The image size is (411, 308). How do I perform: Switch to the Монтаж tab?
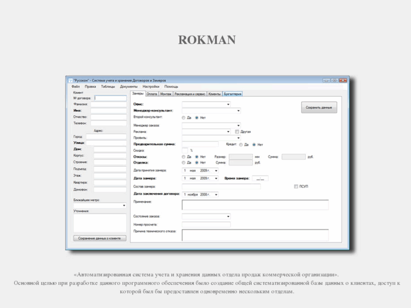(x=166, y=94)
